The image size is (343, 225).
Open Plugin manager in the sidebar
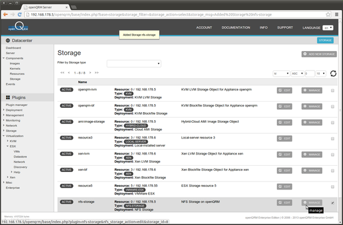(17, 105)
